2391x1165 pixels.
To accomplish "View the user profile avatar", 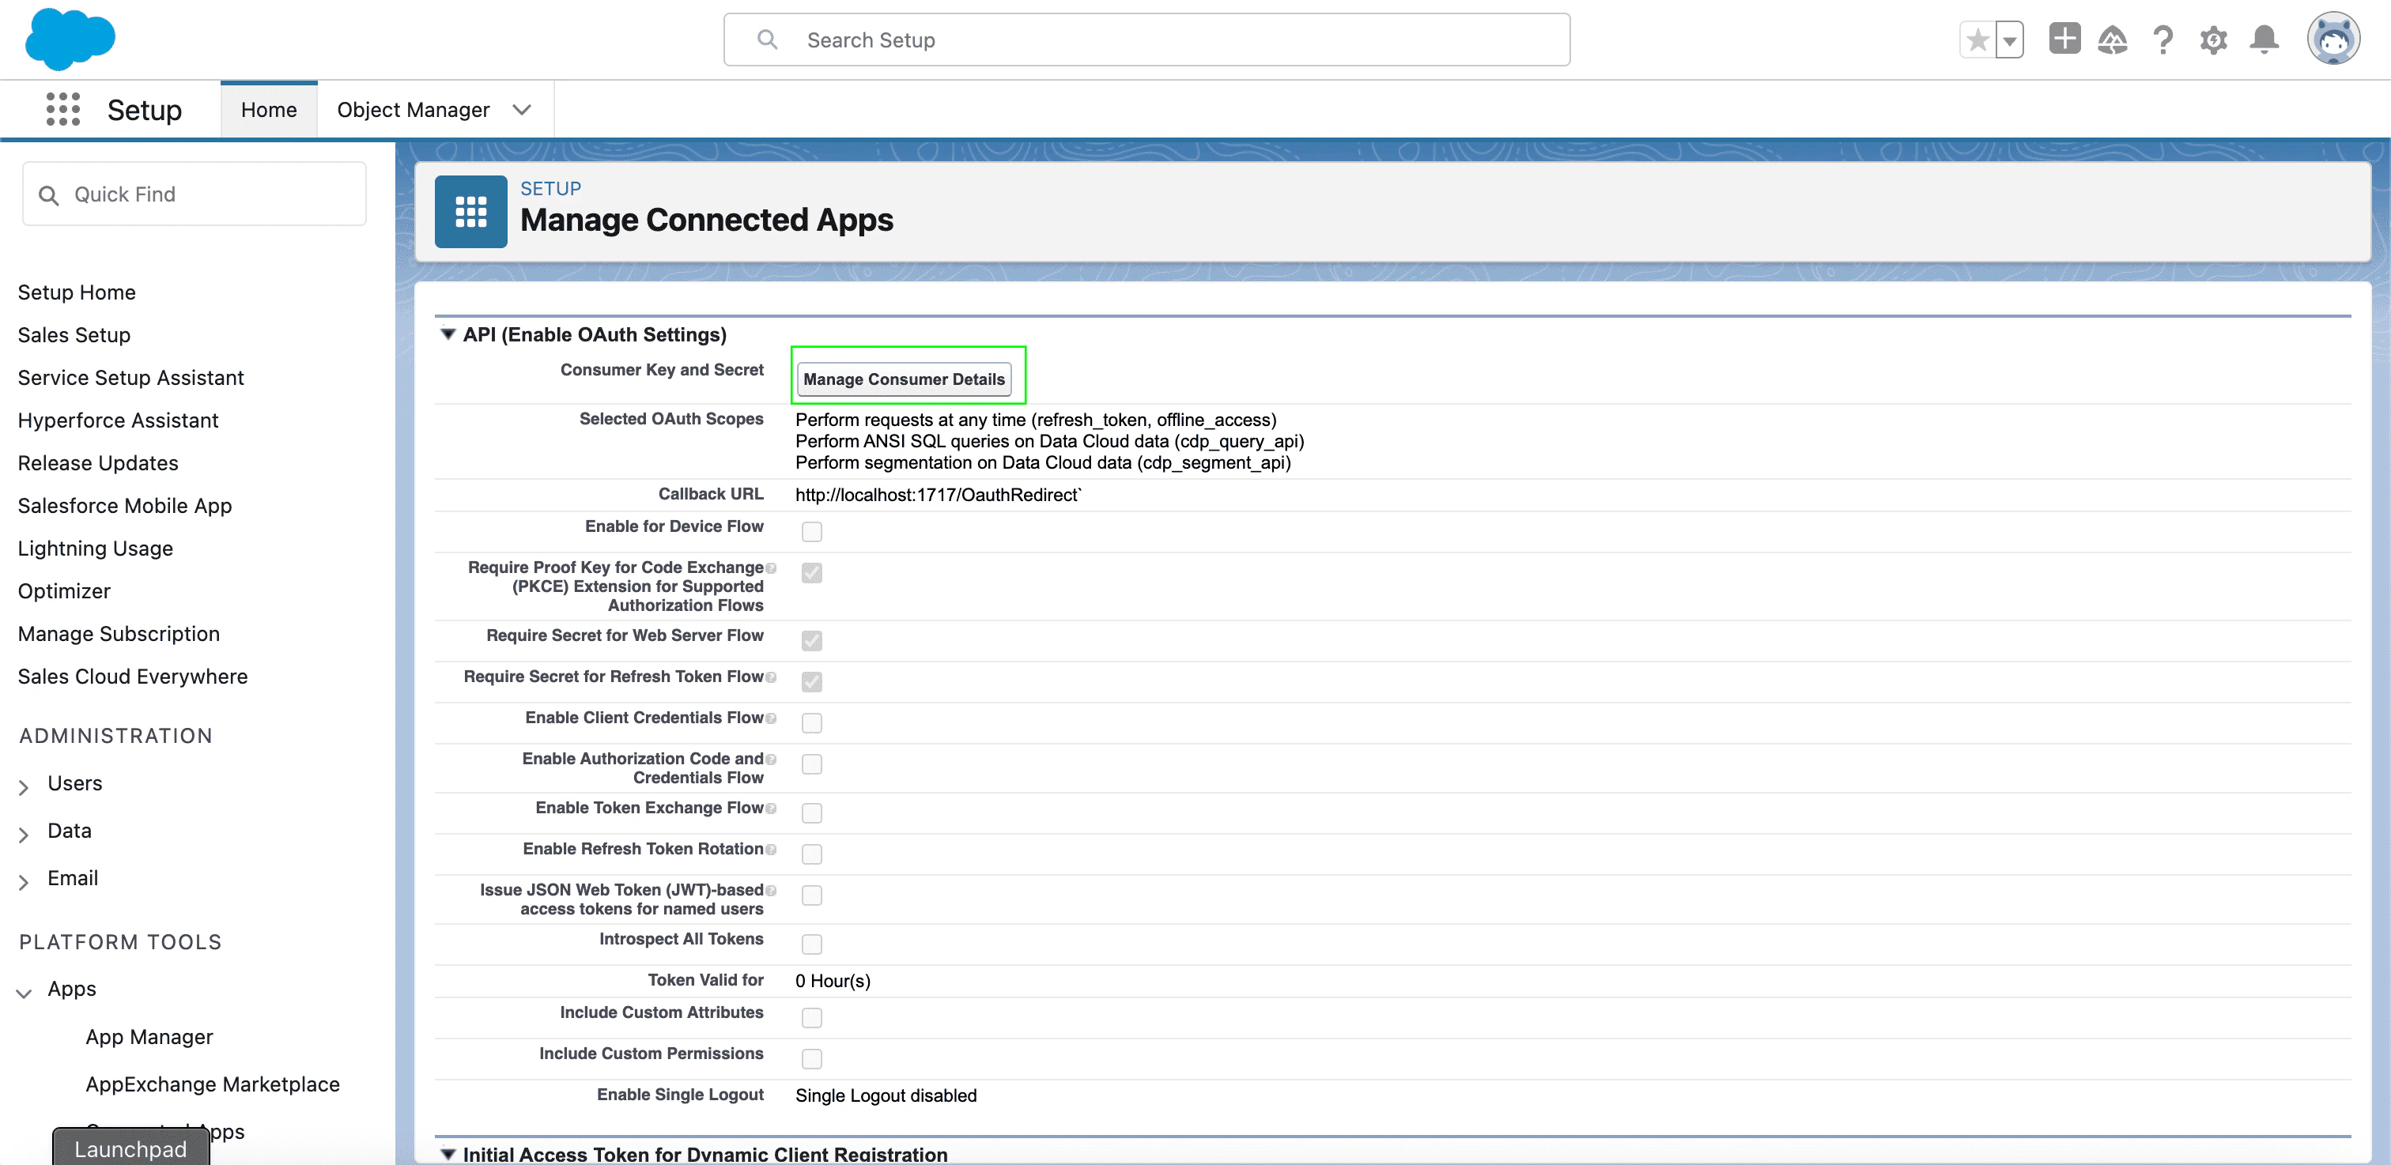I will pos(2332,40).
